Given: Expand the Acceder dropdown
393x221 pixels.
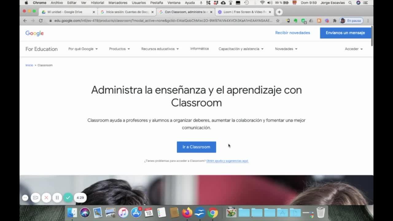Looking at the screenshot, I should pyautogui.click(x=354, y=49).
